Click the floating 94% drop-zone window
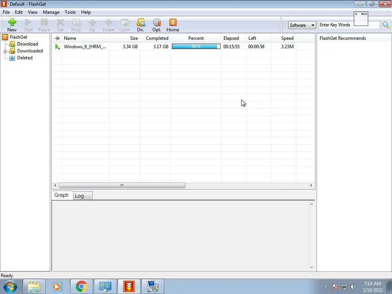This screenshot has height=294, width=392. pyautogui.click(x=361, y=19)
